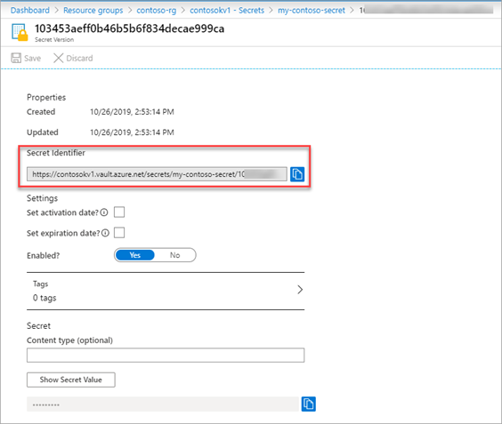Navigate to contosokv1 - Secrets breadcrumb
Image resolution: width=502 pixels, height=424 pixels.
[x=227, y=11]
